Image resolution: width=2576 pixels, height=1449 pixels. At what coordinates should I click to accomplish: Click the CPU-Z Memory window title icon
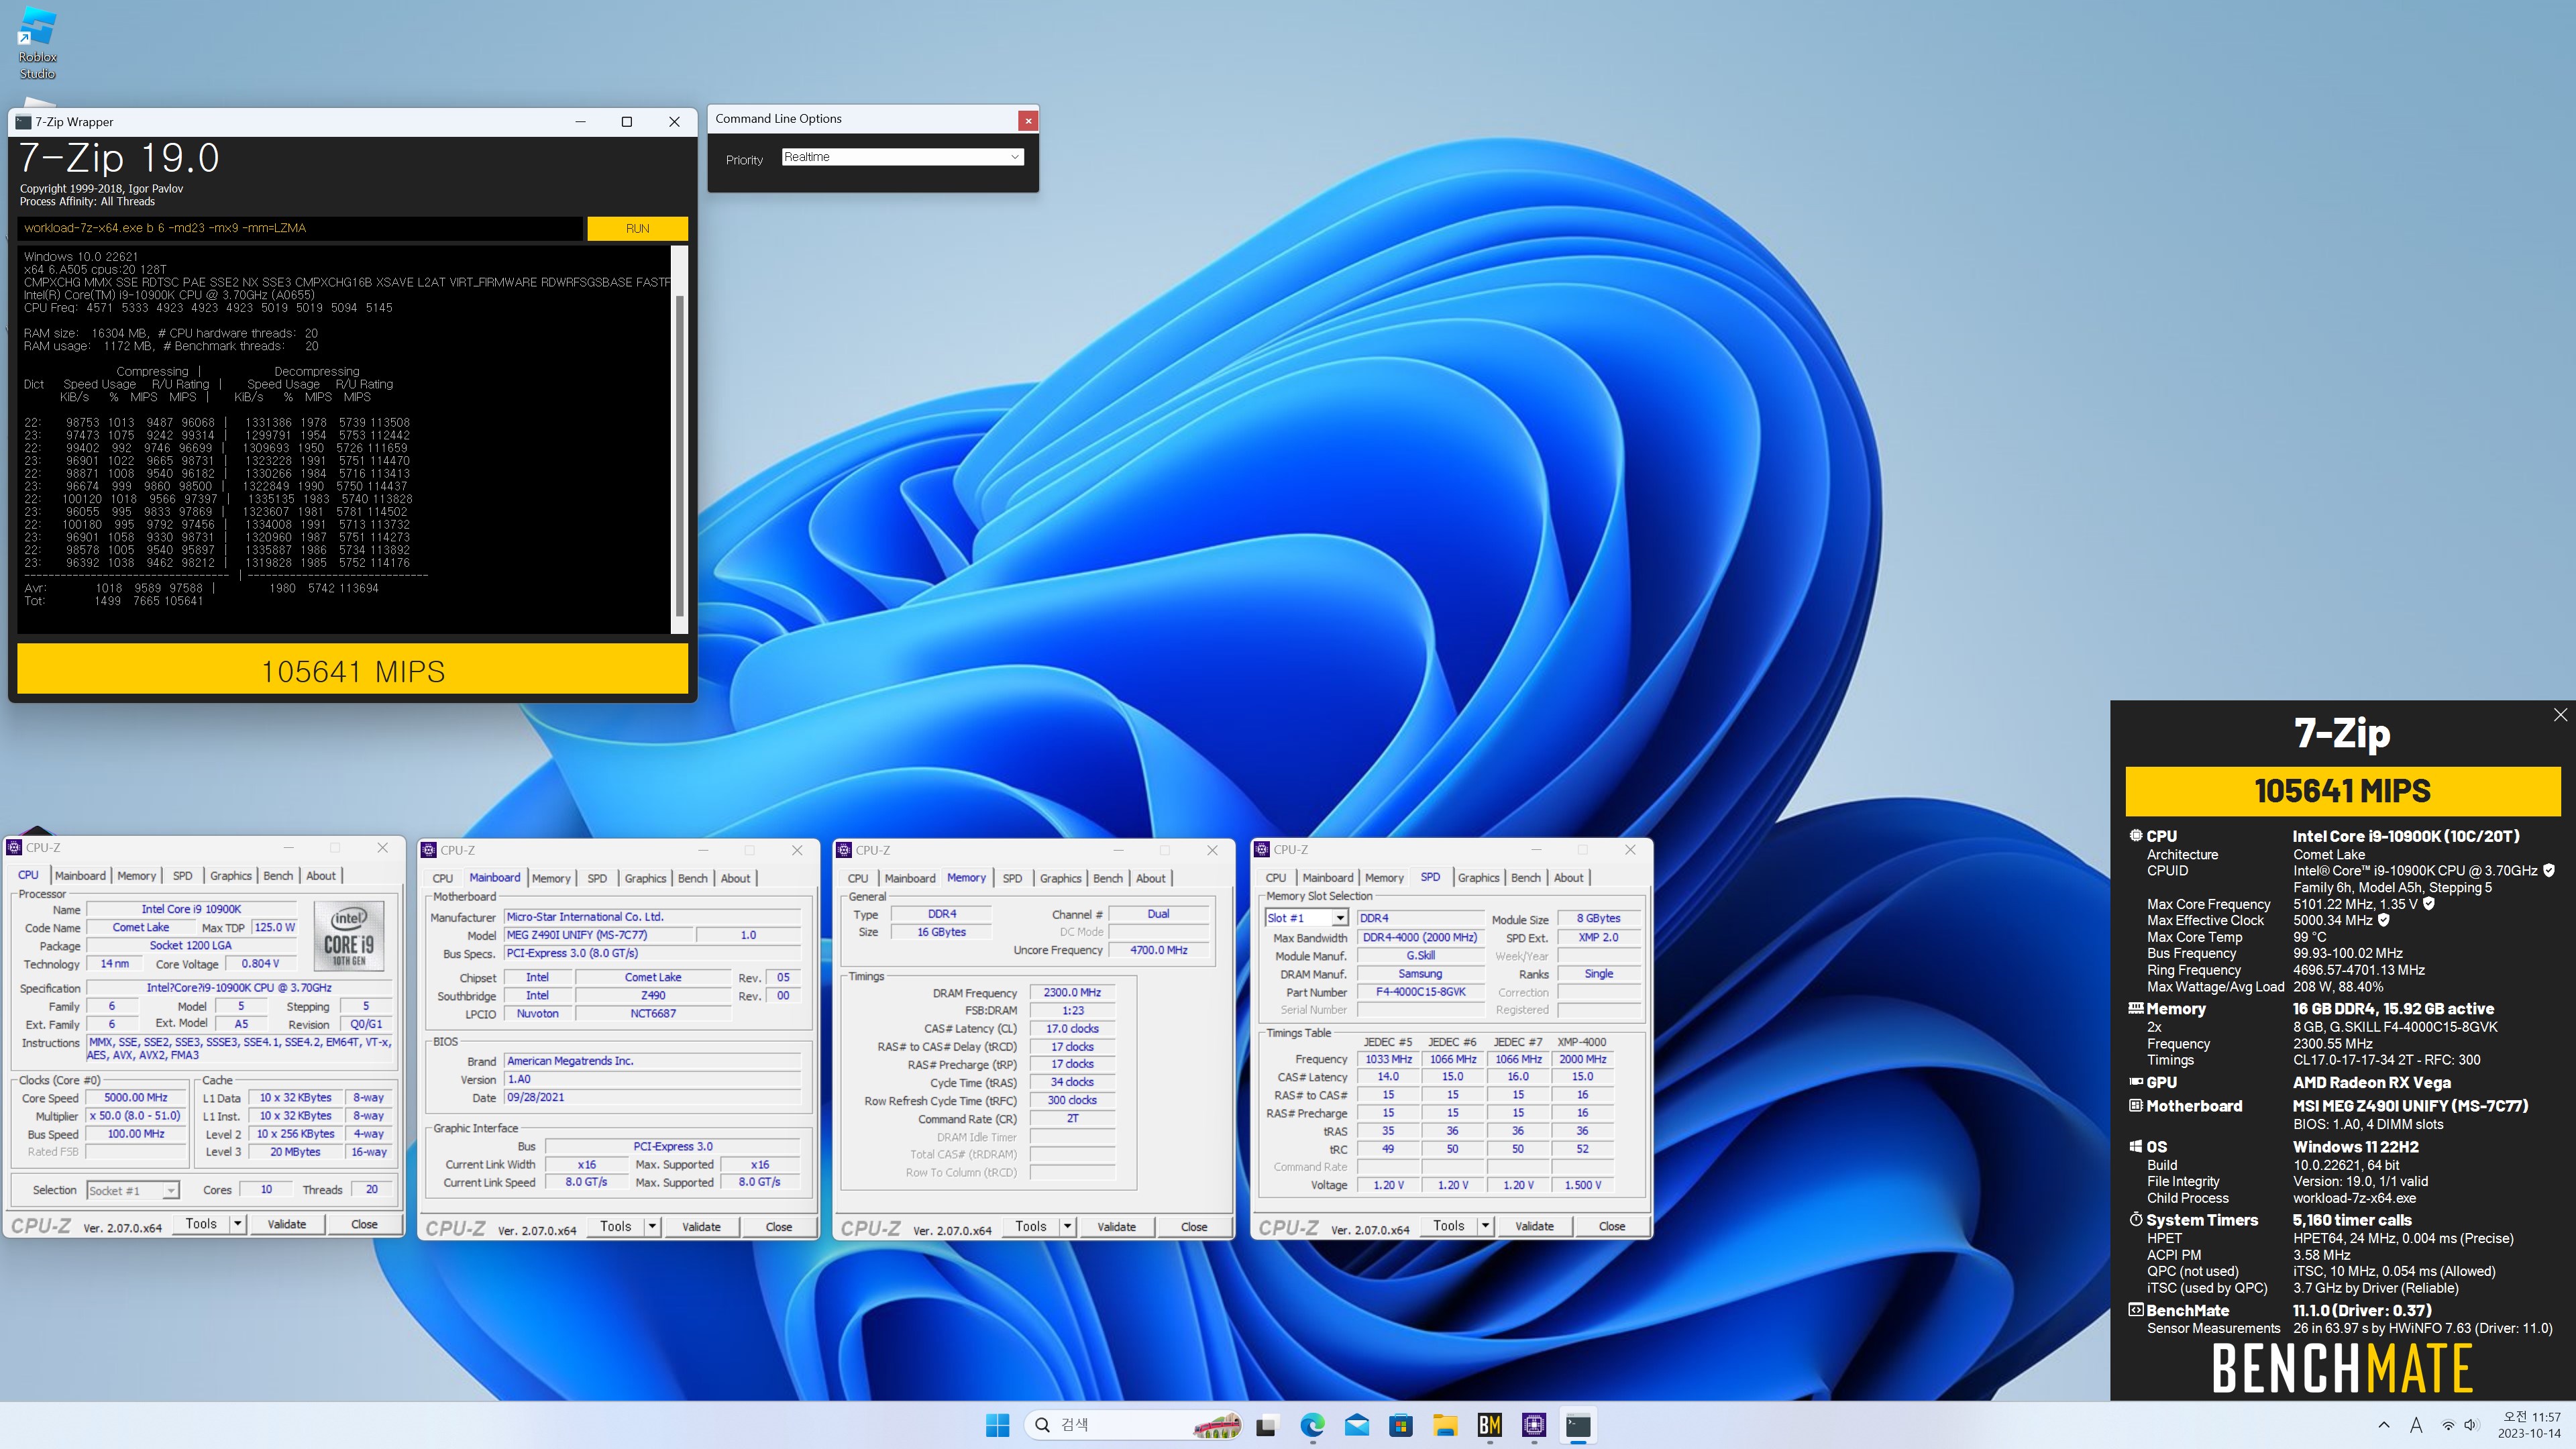[x=844, y=850]
